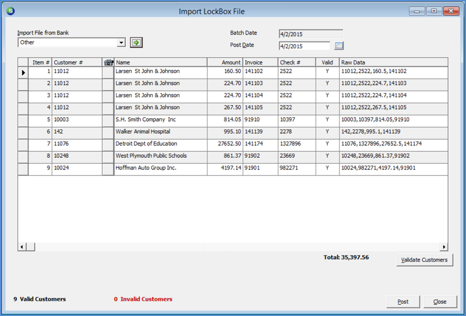The height and width of the screenshot is (316, 466).
Task: Click amount cell 4197.14
Action: click(x=225, y=169)
